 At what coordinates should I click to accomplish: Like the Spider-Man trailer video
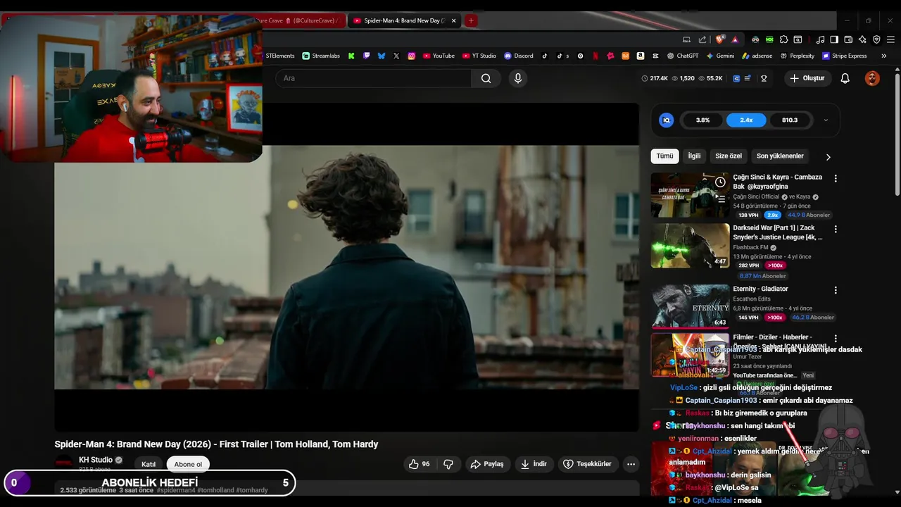419,464
